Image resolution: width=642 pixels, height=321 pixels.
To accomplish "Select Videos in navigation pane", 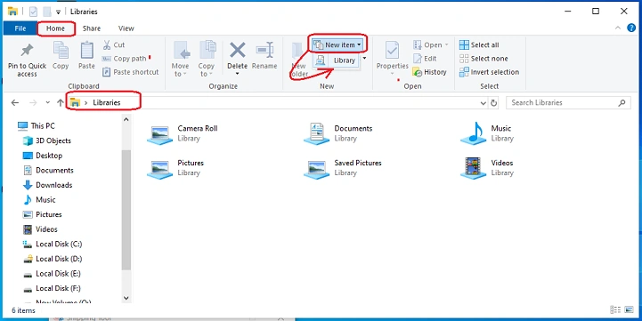I will 40,229.
